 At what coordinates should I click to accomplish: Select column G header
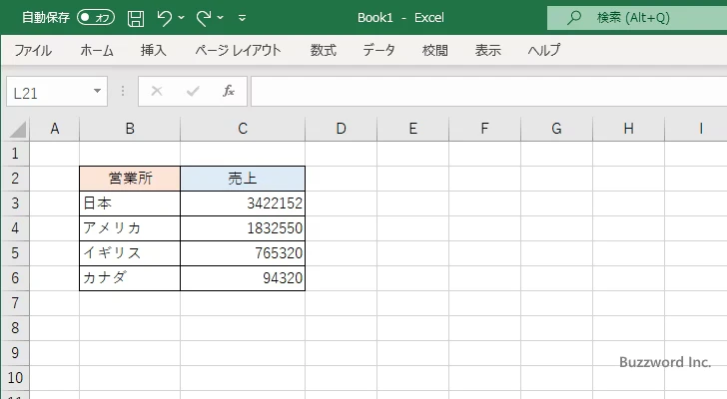[556, 129]
